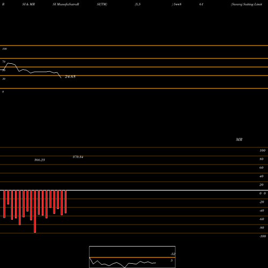Image resolution: width=268 pixels, height=268 pixels.
Task: Select the 80 label on right axis
Action: (262, 159)
